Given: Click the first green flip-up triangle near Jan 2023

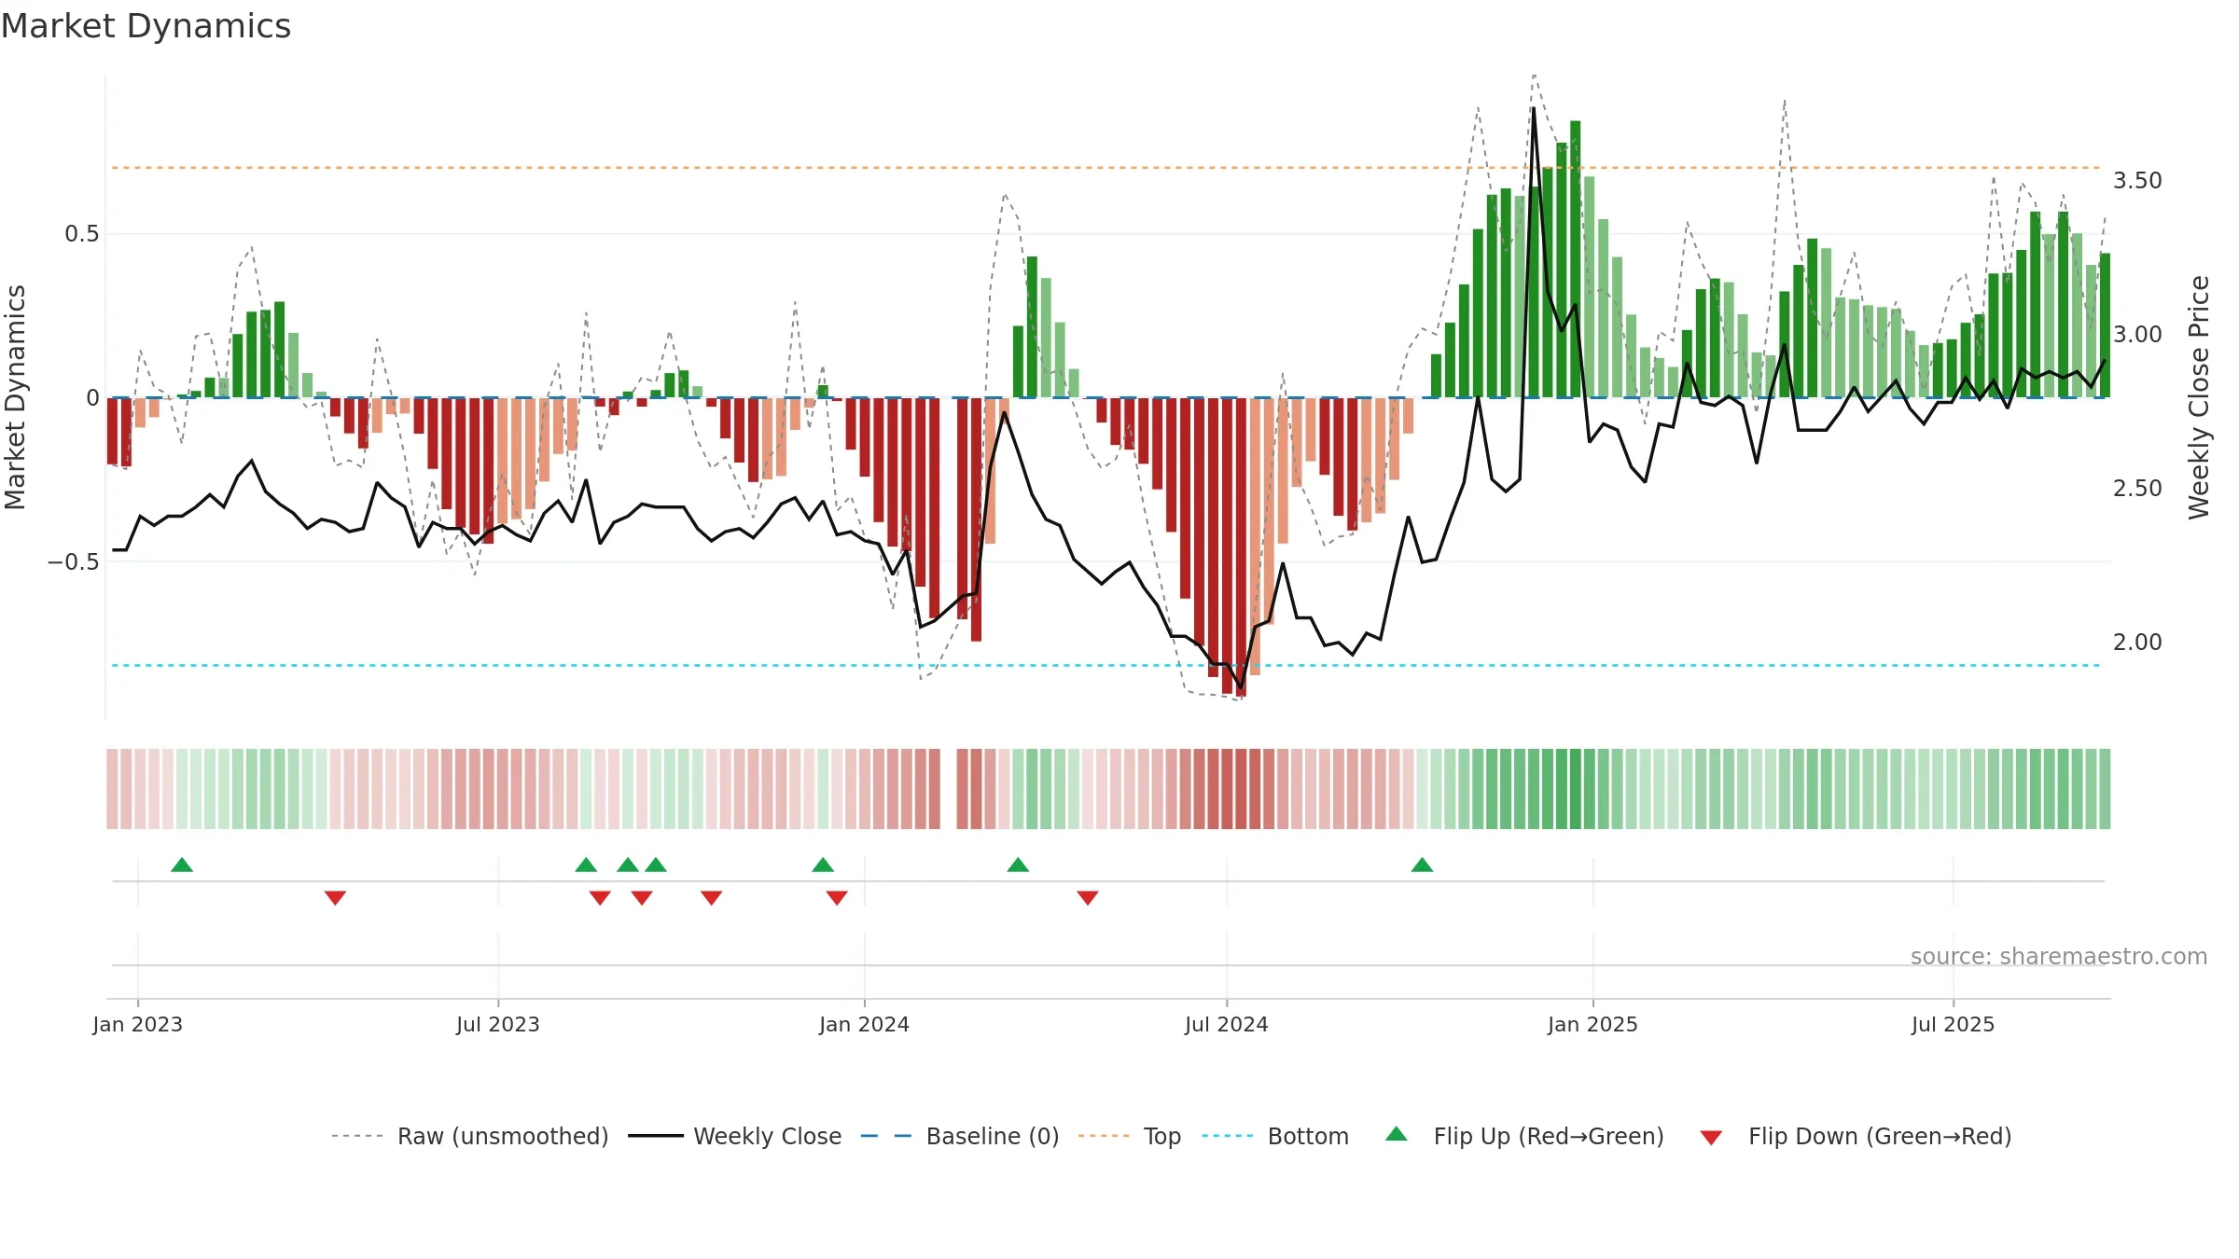Looking at the screenshot, I should pos(182,865).
